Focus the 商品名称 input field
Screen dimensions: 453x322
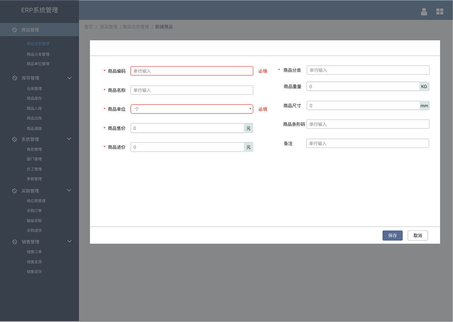tap(192, 90)
